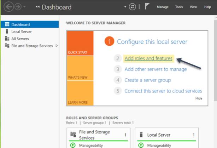The height and width of the screenshot is (148, 217).
Task: Open the Quick Start tile
Action: pos(80,43)
